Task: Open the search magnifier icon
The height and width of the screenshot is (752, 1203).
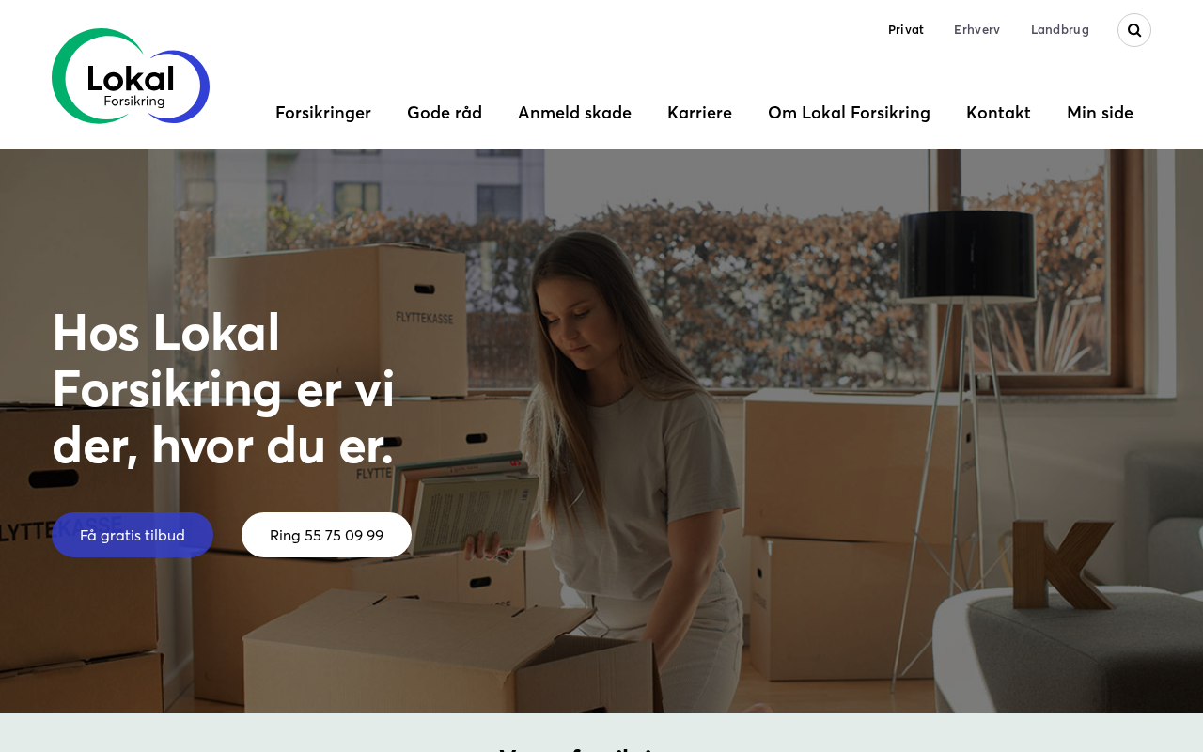Action: (1134, 30)
